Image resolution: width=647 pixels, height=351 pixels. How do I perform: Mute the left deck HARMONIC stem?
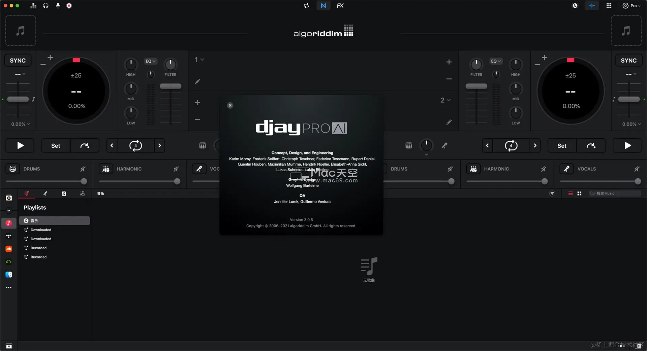(x=176, y=169)
